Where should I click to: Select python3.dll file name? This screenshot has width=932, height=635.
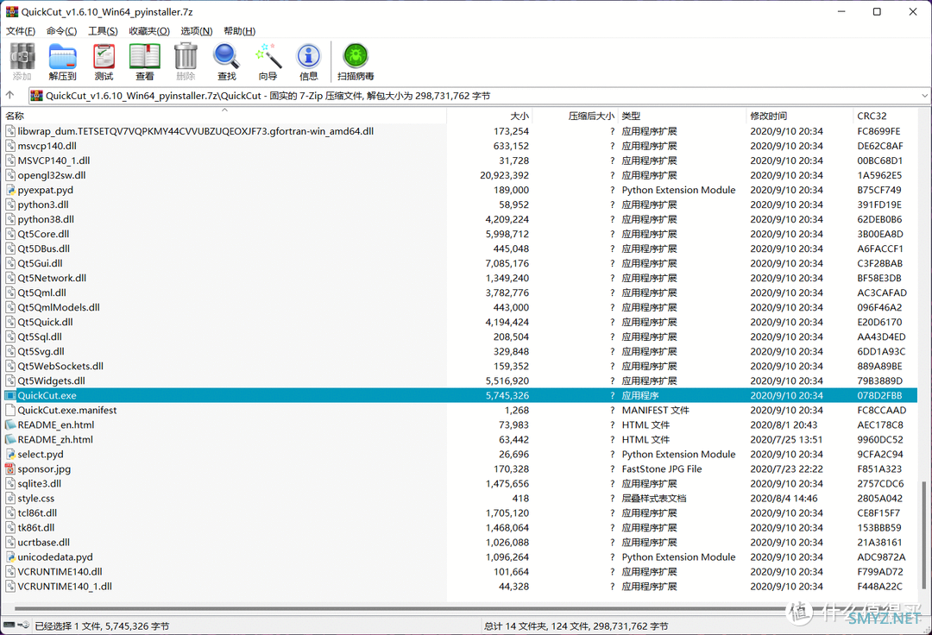point(43,205)
